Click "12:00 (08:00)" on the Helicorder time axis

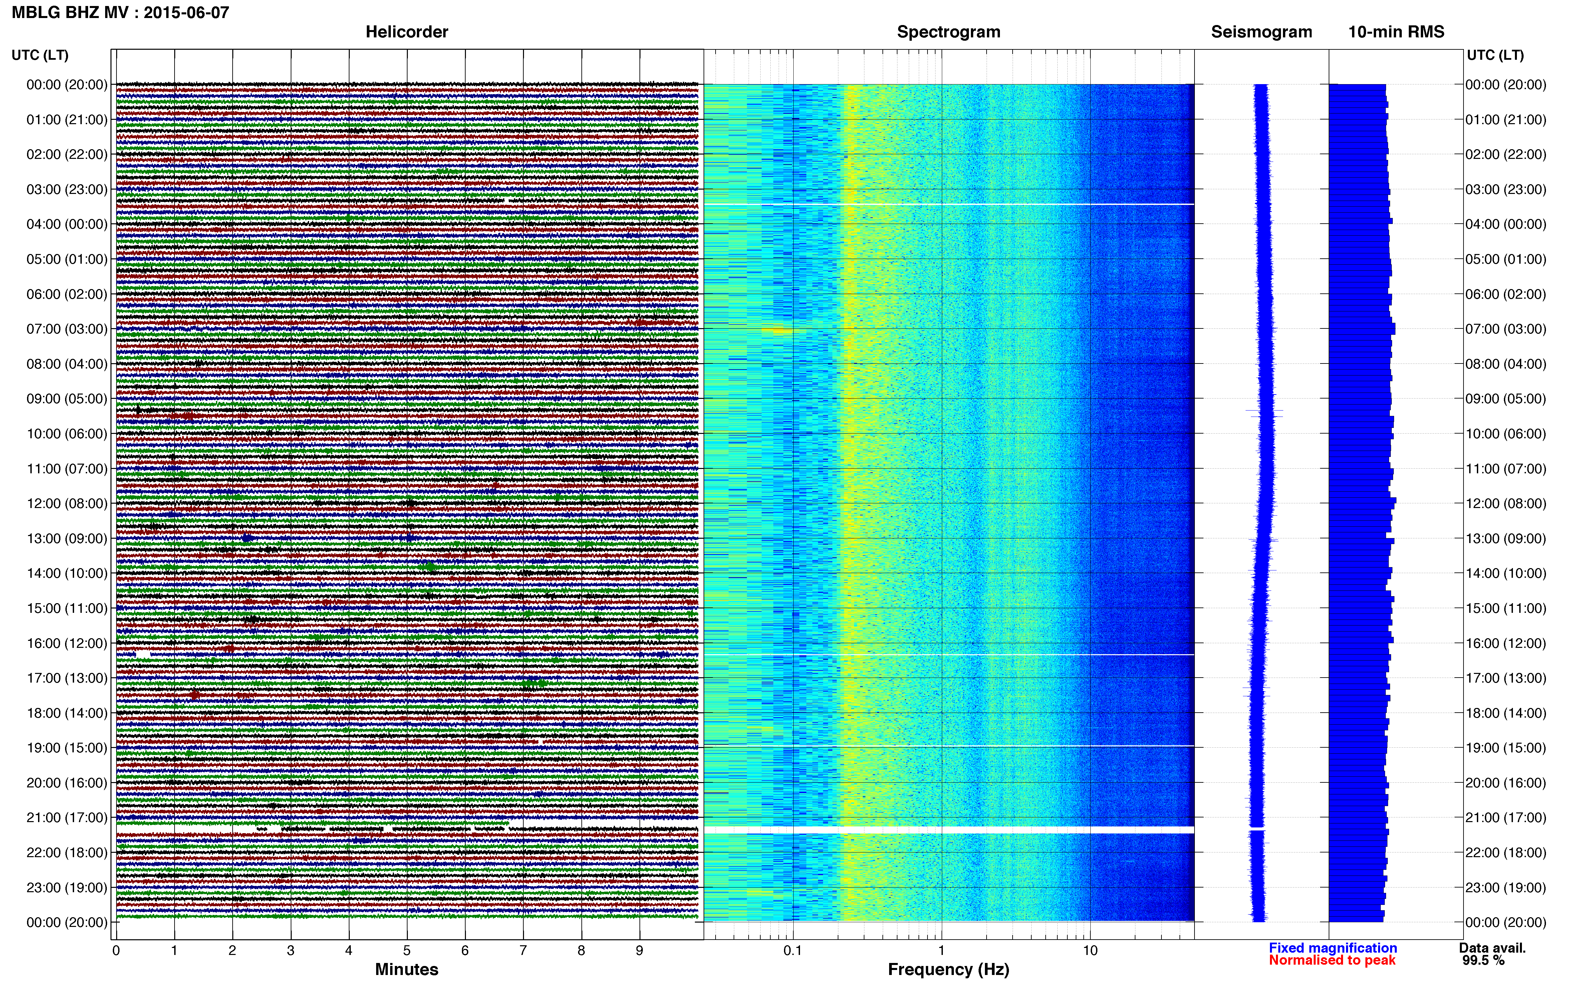tap(67, 504)
